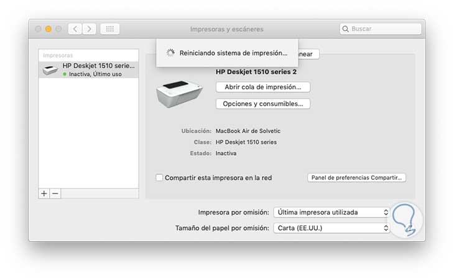Click the HP Deskjet 1510 series 2 title
The width and height of the screenshot is (454, 279).
pos(256,72)
